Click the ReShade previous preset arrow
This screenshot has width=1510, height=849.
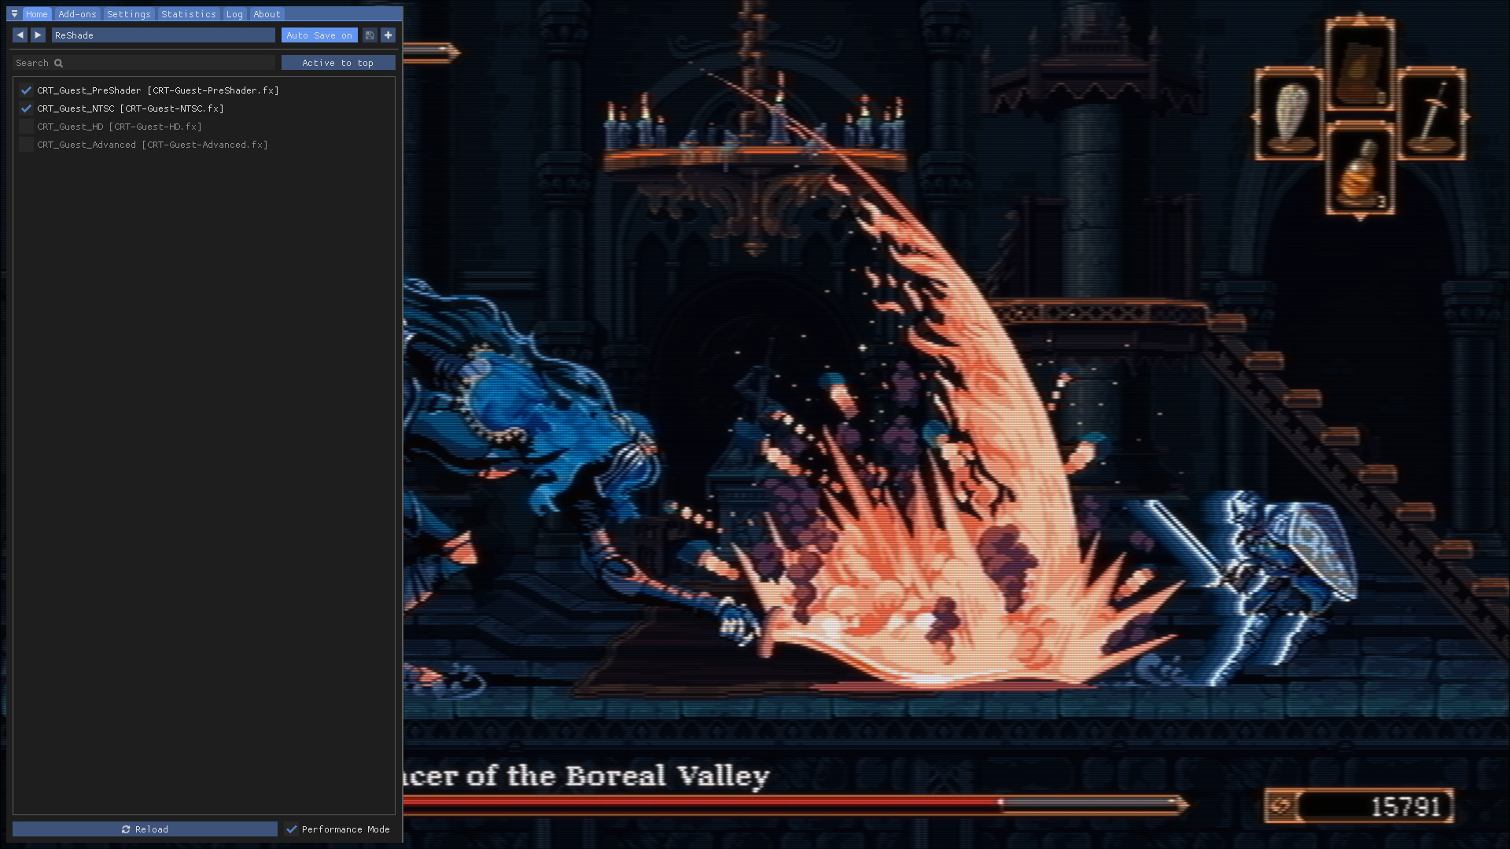[x=19, y=35]
